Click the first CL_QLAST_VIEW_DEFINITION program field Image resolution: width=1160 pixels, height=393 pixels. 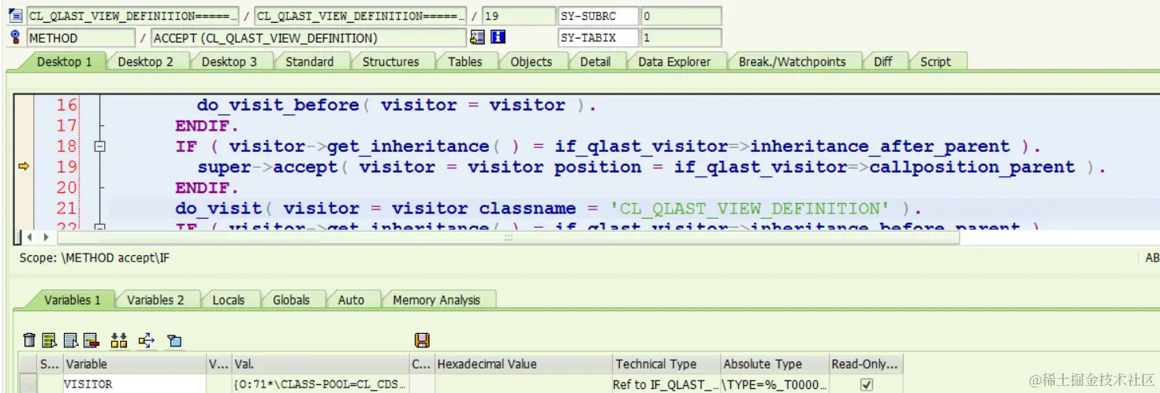coord(132,16)
